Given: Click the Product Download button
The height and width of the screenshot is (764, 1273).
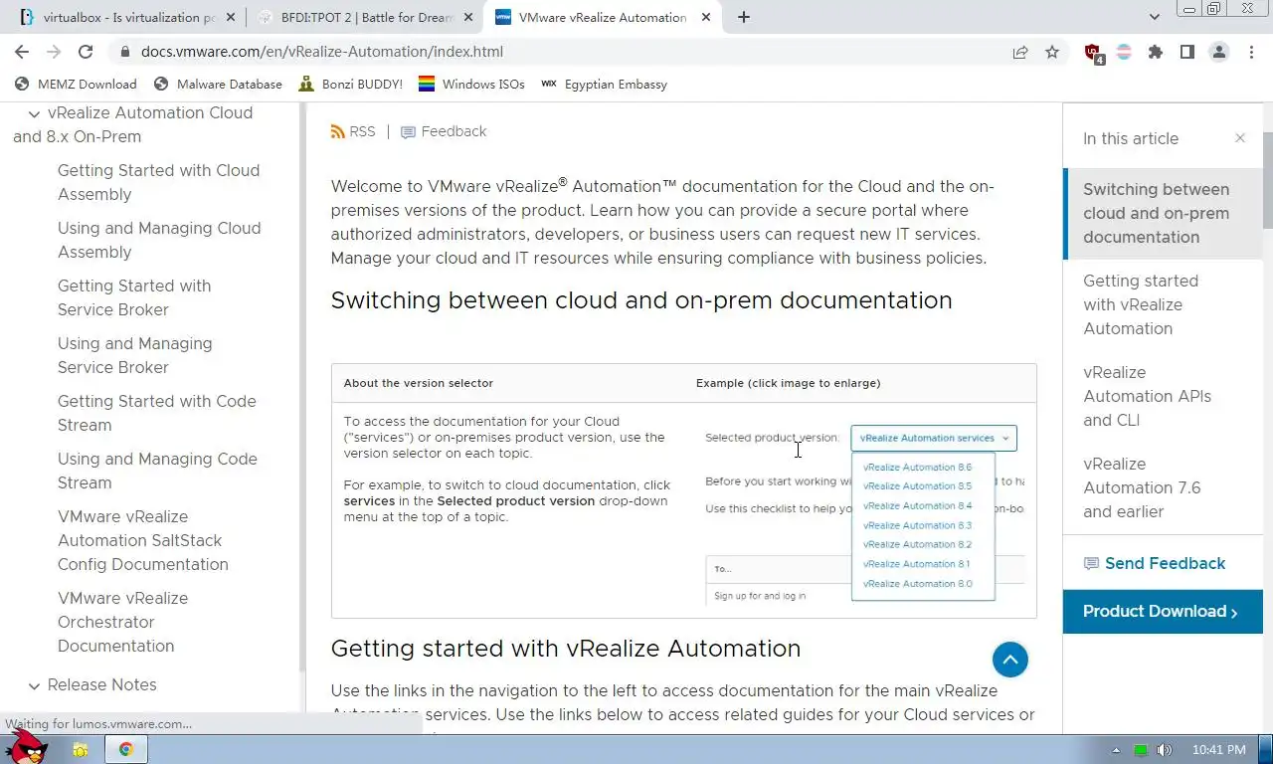Looking at the screenshot, I should [x=1163, y=612].
